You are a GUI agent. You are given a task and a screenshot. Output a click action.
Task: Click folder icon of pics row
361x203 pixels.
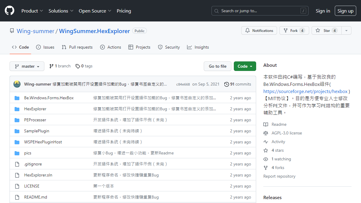click(17, 153)
